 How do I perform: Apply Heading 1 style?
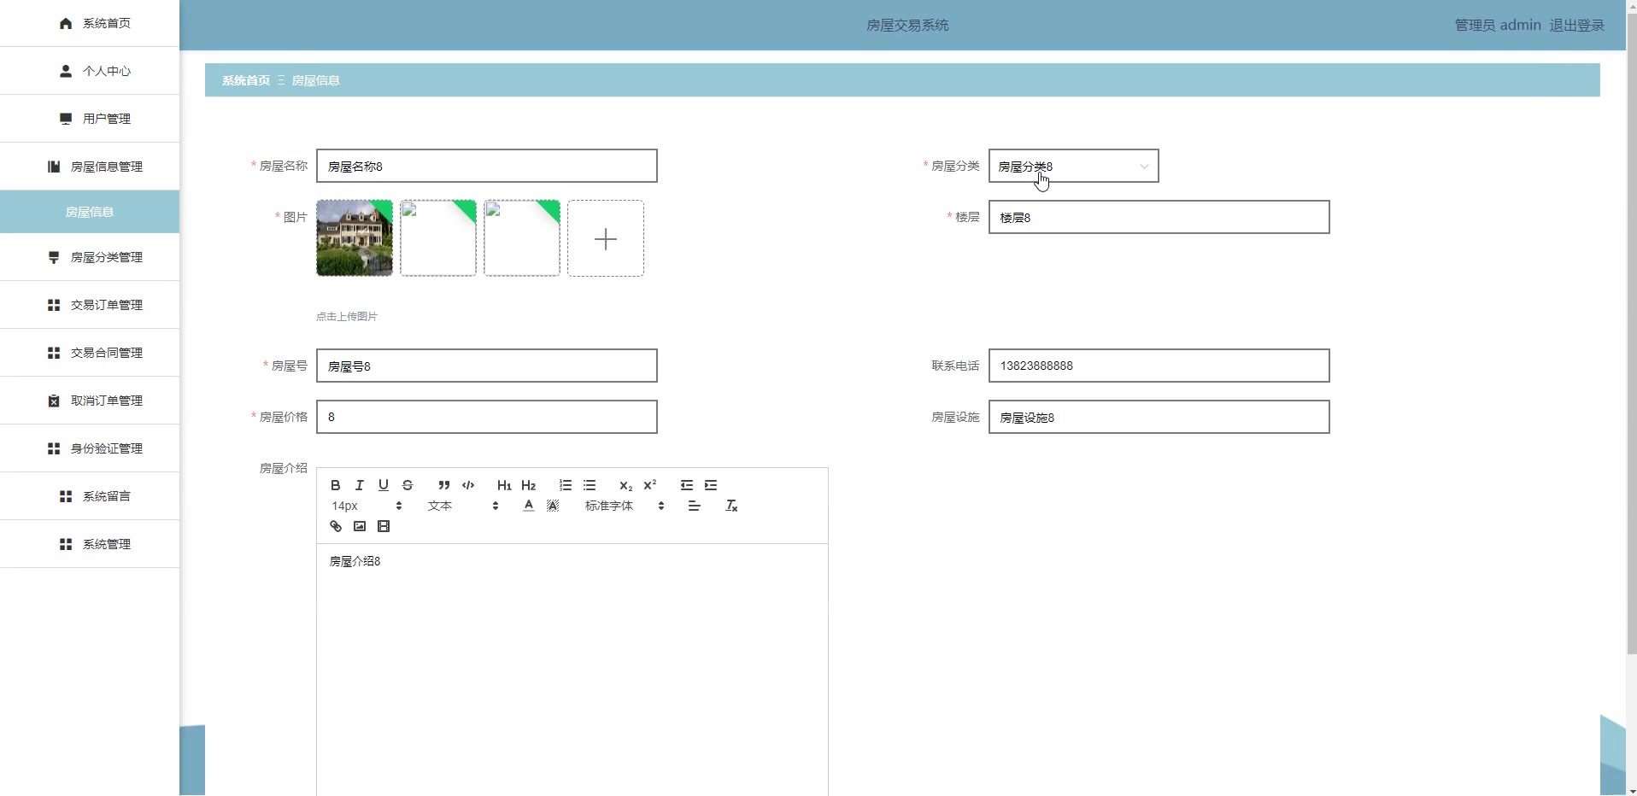(x=504, y=485)
